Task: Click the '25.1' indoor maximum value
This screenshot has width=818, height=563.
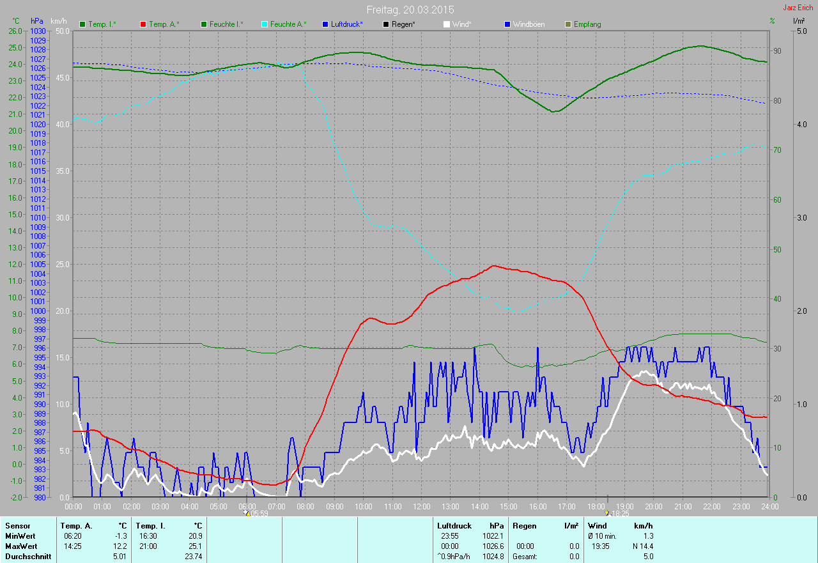Action: (x=196, y=546)
